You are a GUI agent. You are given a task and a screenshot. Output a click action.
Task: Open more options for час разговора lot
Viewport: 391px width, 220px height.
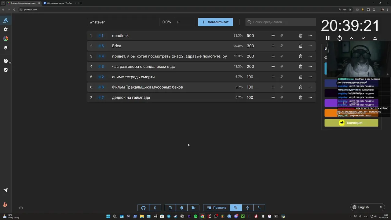(x=310, y=67)
